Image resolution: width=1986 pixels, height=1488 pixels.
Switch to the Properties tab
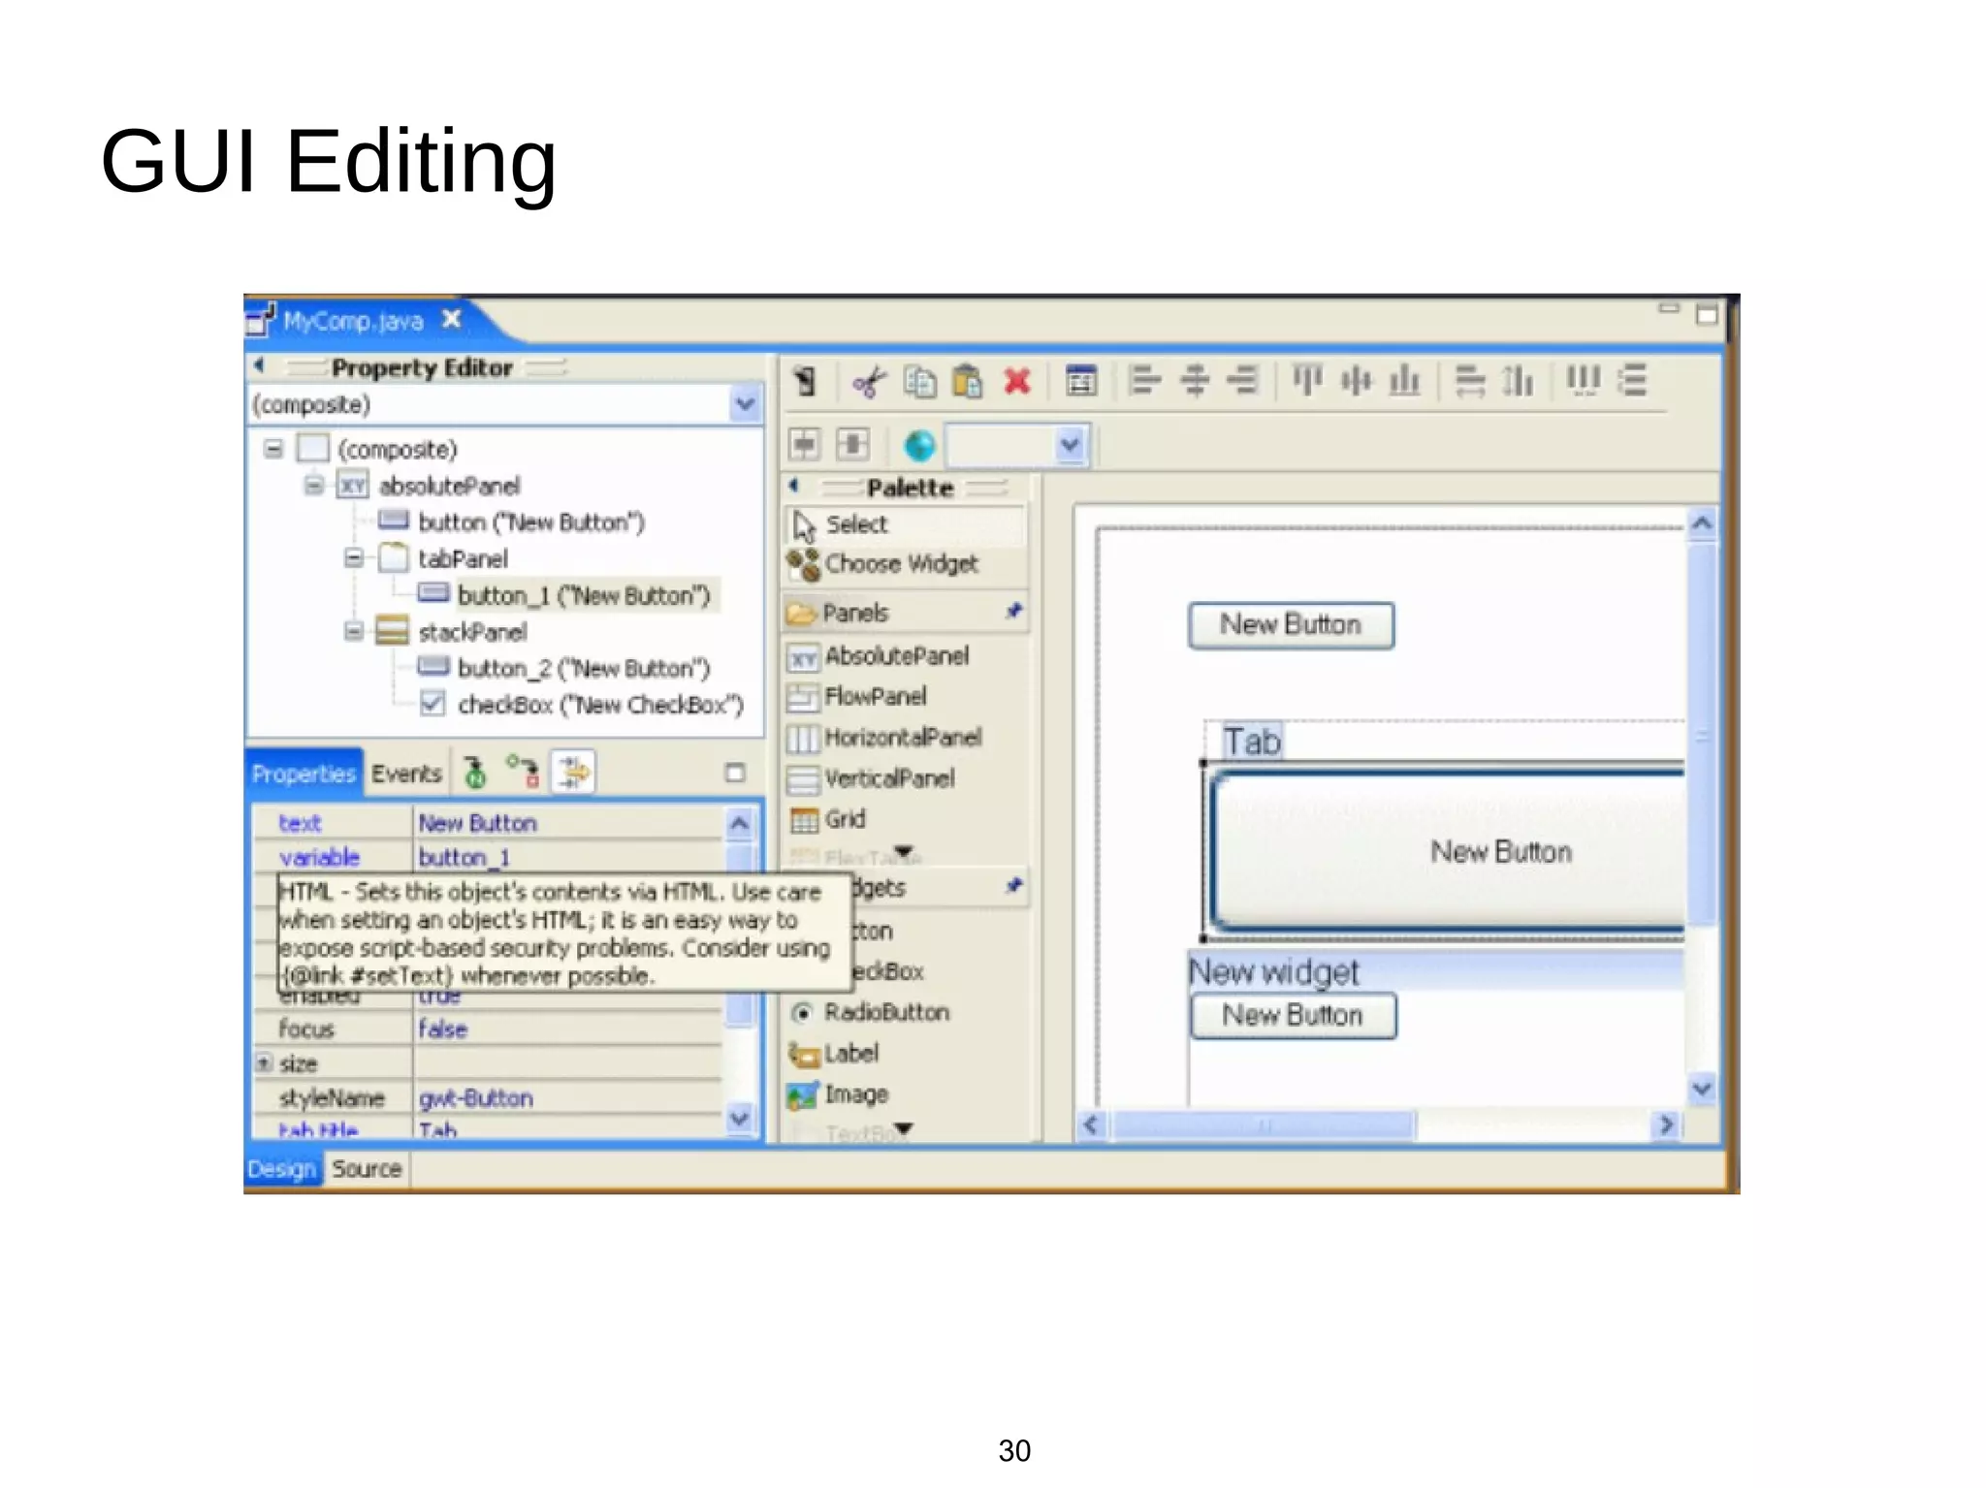pos(304,774)
